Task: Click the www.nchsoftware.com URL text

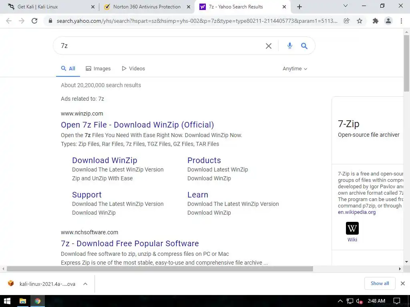Action: pos(89,232)
